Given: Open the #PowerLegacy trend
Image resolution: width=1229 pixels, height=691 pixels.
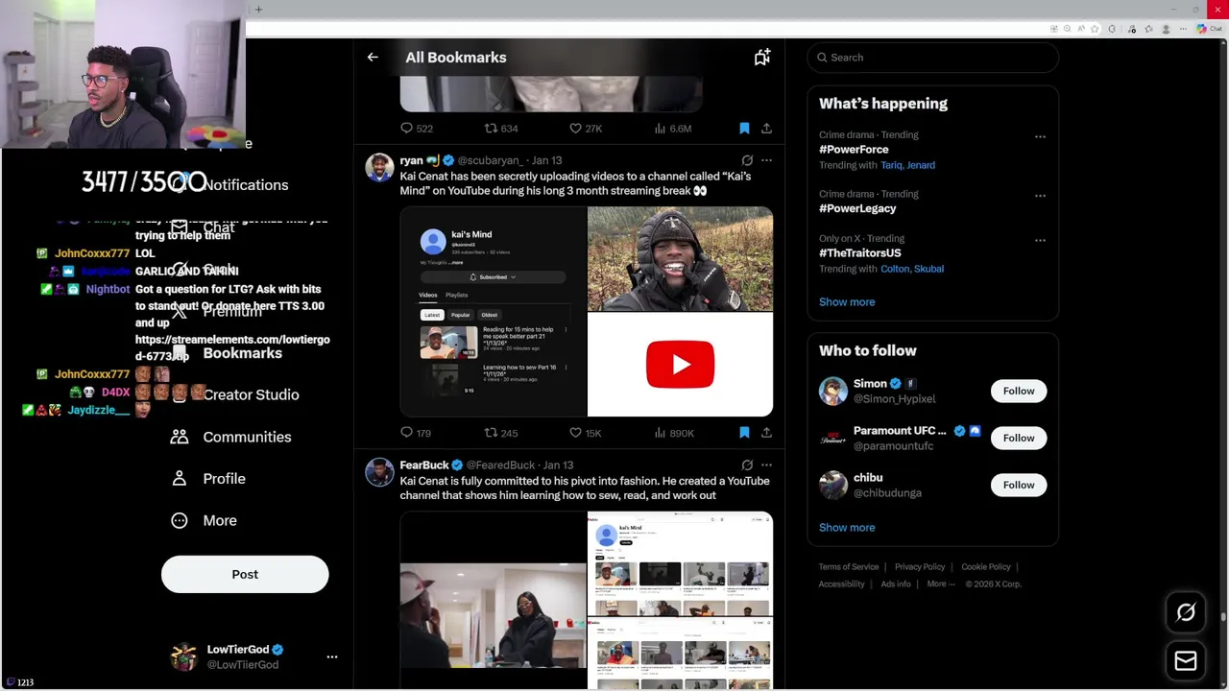Looking at the screenshot, I should (857, 208).
